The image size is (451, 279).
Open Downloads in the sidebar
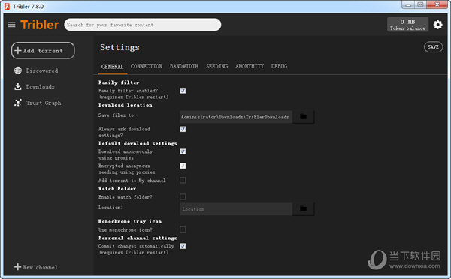pyautogui.click(x=41, y=87)
